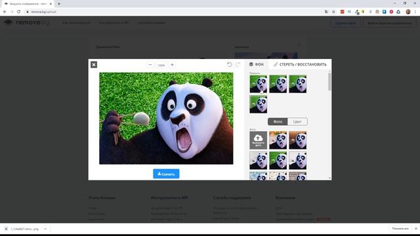Screen dimensions: 420x236
Task: Click the panda preview image in the editor
Action: [166, 118]
